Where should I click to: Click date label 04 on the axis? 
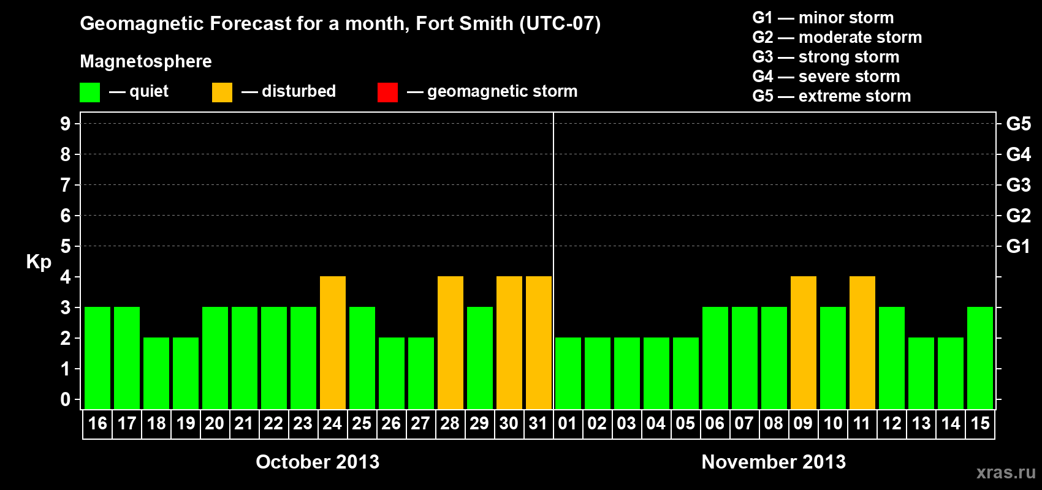click(x=656, y=423)
